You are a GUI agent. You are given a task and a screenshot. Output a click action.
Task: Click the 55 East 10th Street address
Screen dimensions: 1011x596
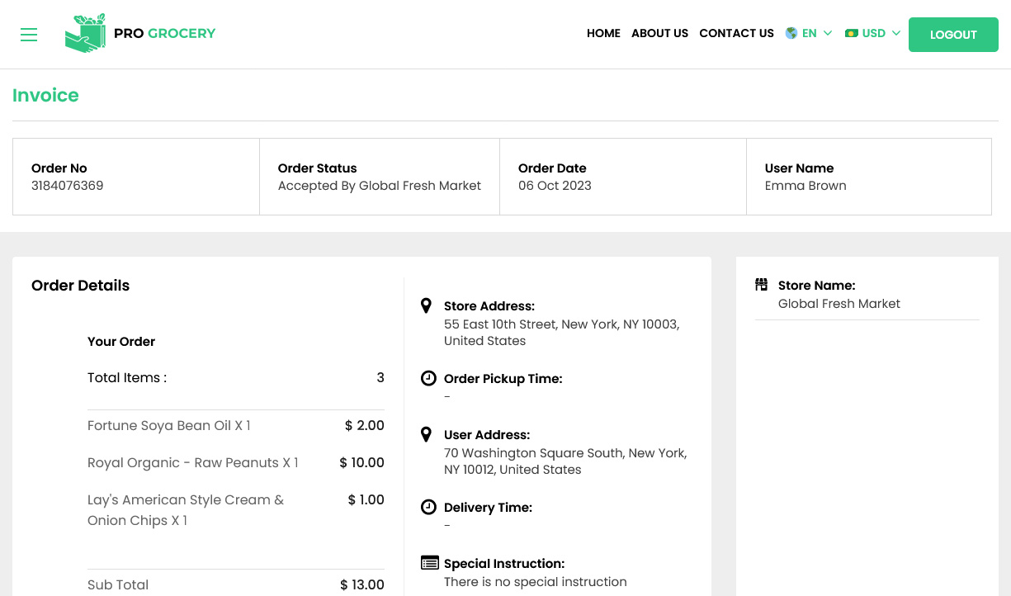[x=562, y=333]
